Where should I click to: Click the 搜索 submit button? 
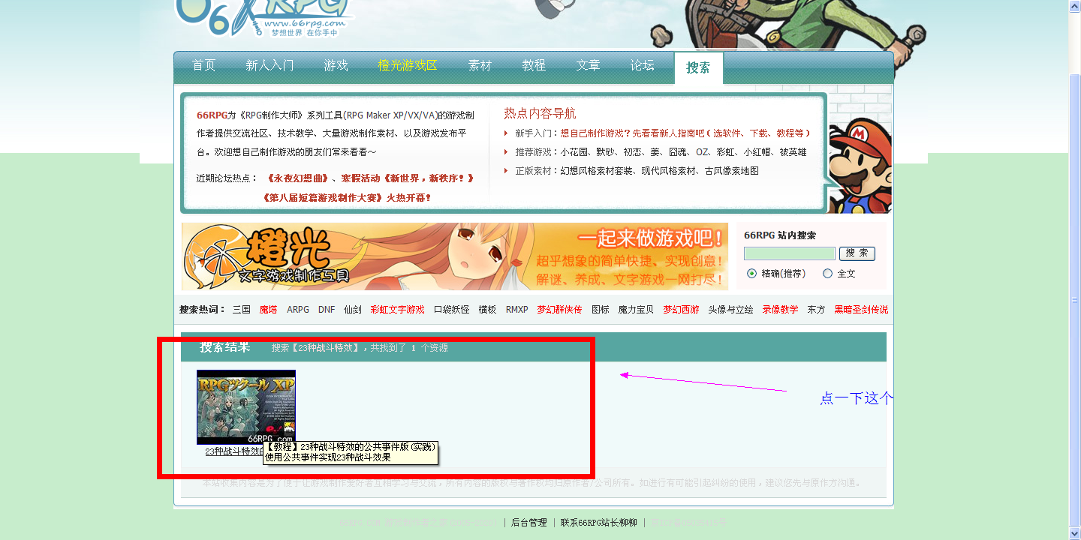(x=857, y=253)
